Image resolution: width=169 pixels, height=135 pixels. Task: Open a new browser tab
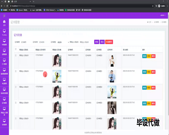tap(33, 2)
